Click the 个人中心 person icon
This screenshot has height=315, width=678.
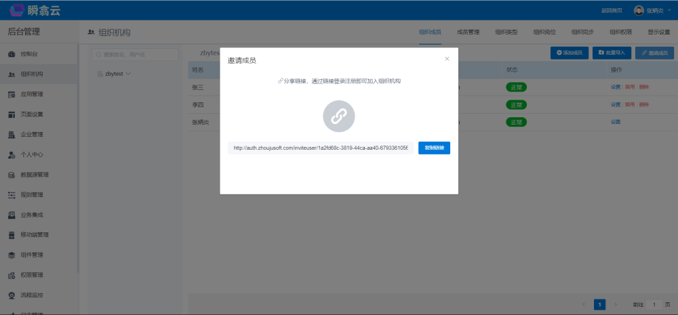pyautogui.click(x=12, y=154)
